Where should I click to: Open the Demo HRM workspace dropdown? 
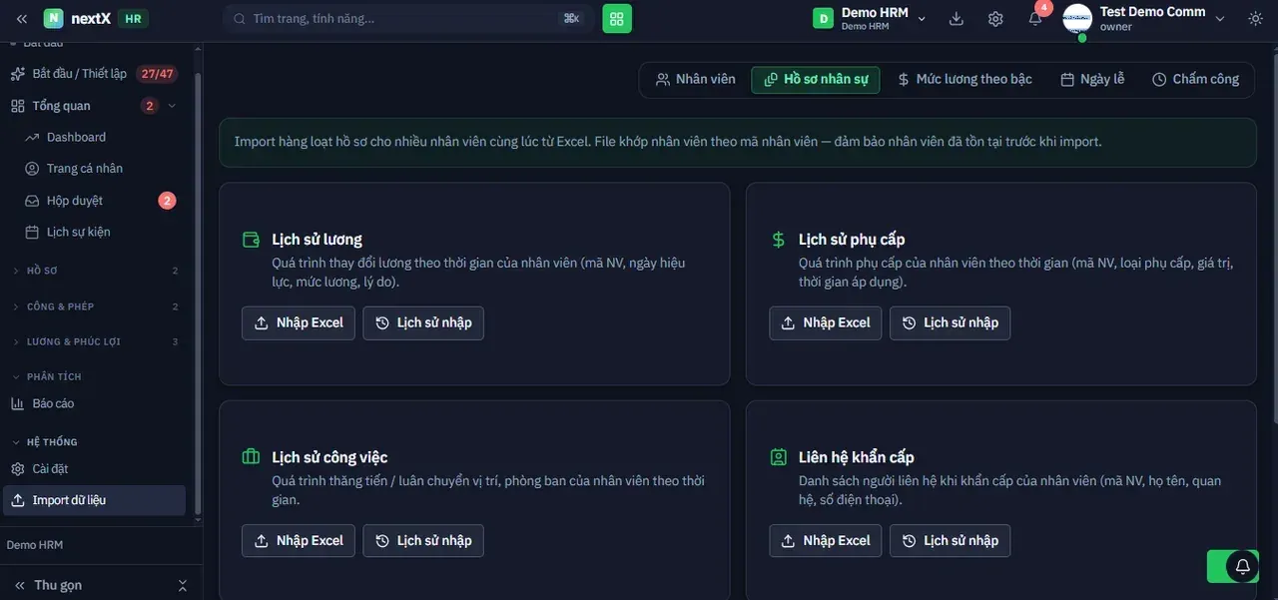pyautogui.click(x=870, y=18)
